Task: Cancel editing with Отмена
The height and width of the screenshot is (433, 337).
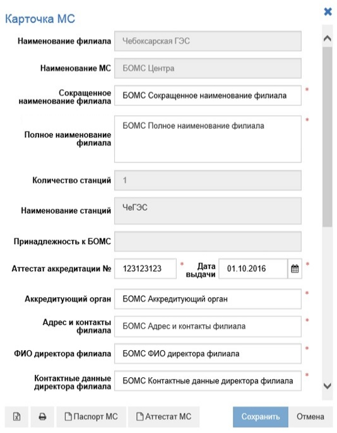Action: 310,417
